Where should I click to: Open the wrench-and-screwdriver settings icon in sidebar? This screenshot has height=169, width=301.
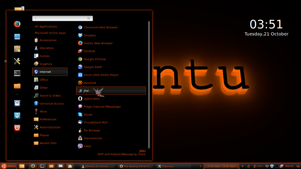coord(17,61)
